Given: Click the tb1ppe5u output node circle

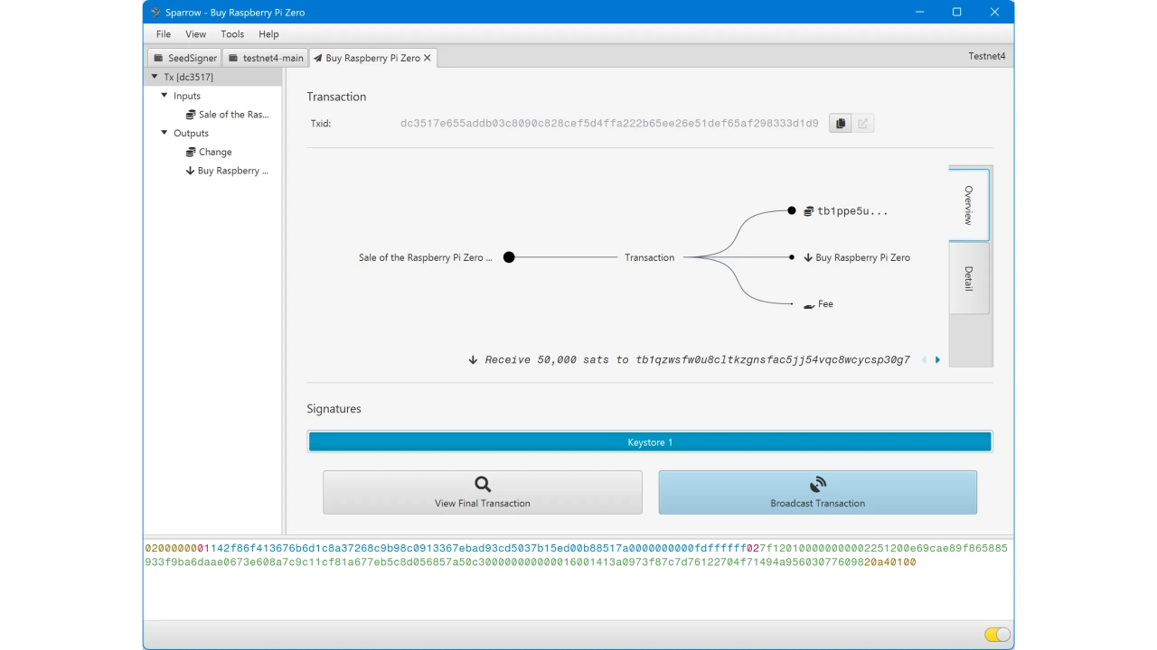Looking at the screenshot, I should click(x=792, y=210).
